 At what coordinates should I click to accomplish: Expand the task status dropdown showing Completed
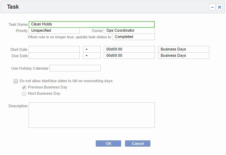click(133, 37)
